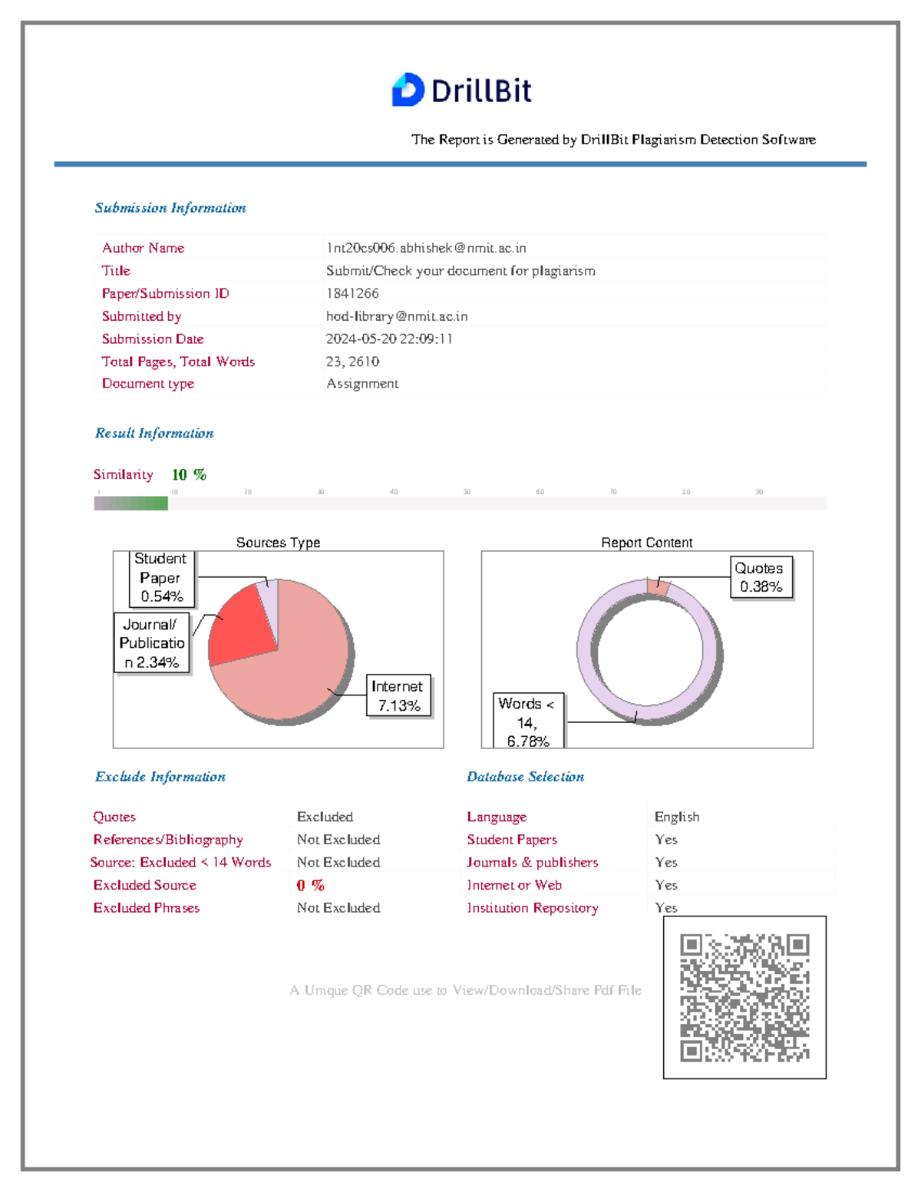Collapse the Exclude Information section

160,776
